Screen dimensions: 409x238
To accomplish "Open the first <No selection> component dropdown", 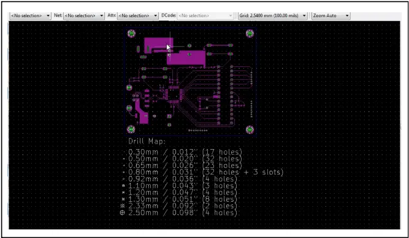I will [30, 16].
